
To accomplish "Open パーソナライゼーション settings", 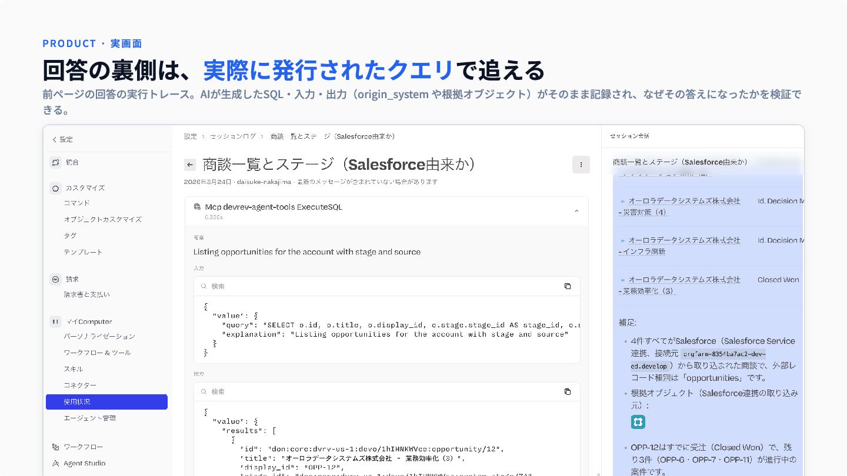I will tap(99, 337).
